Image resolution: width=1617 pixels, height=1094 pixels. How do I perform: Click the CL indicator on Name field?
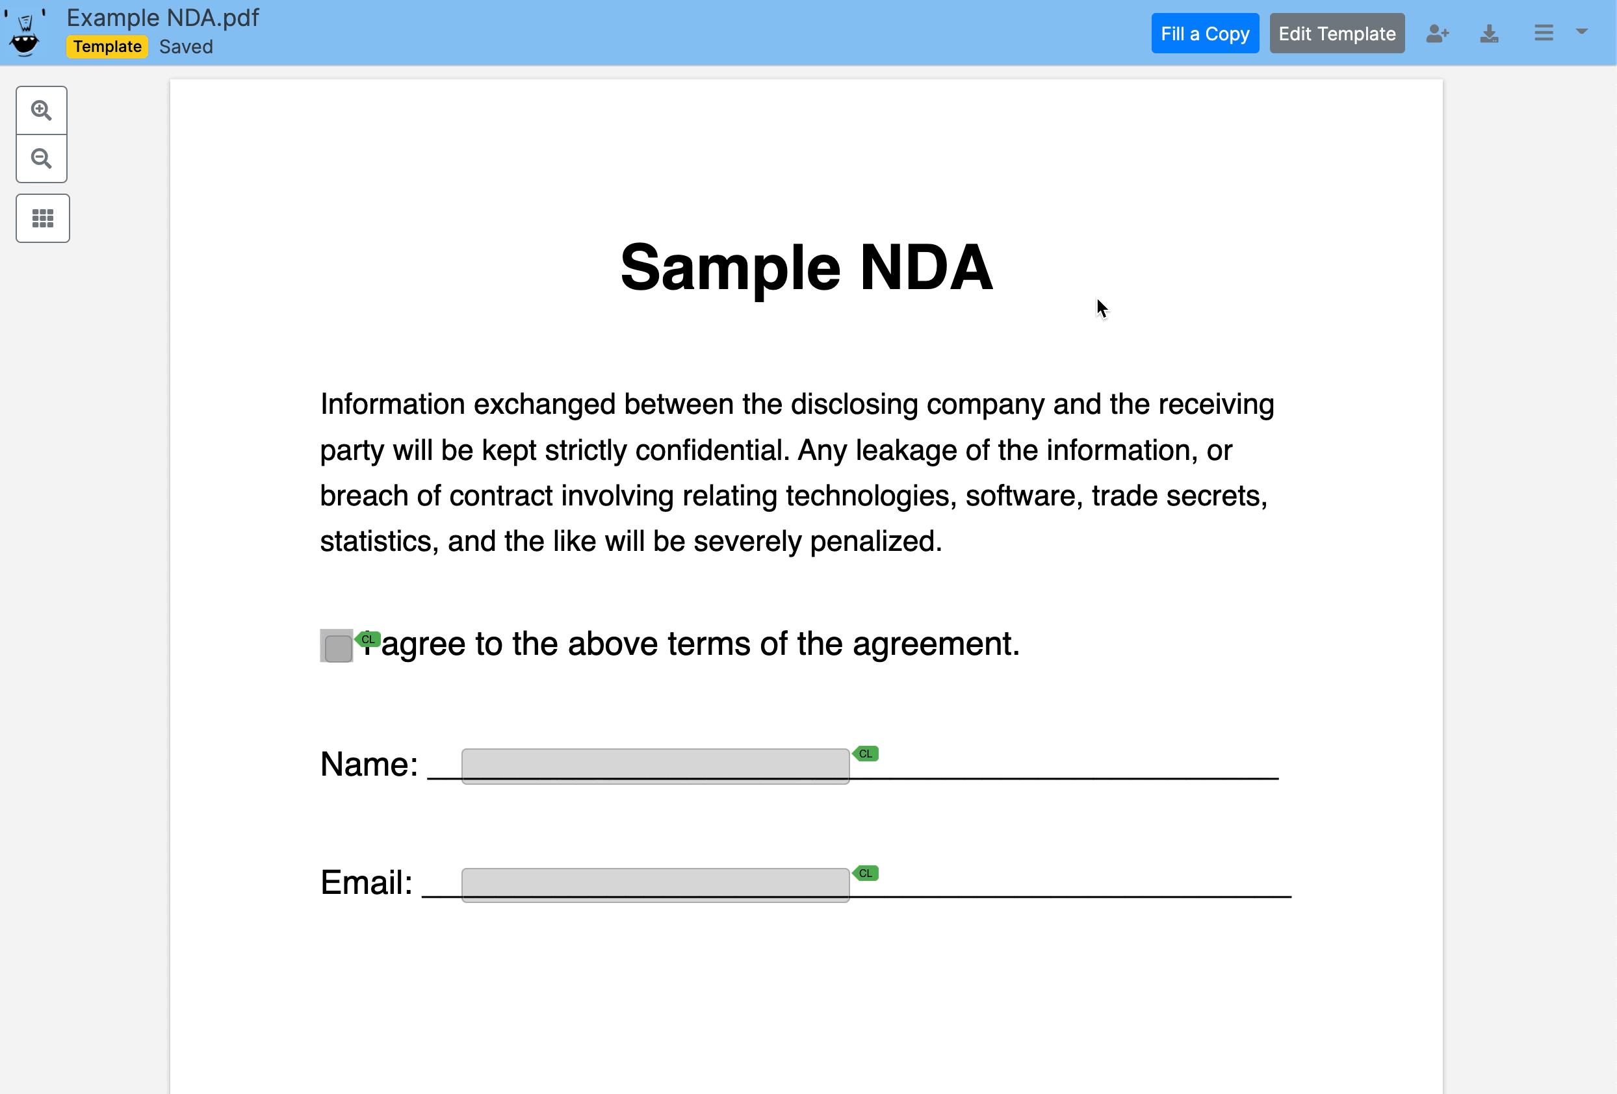point(867,754)
